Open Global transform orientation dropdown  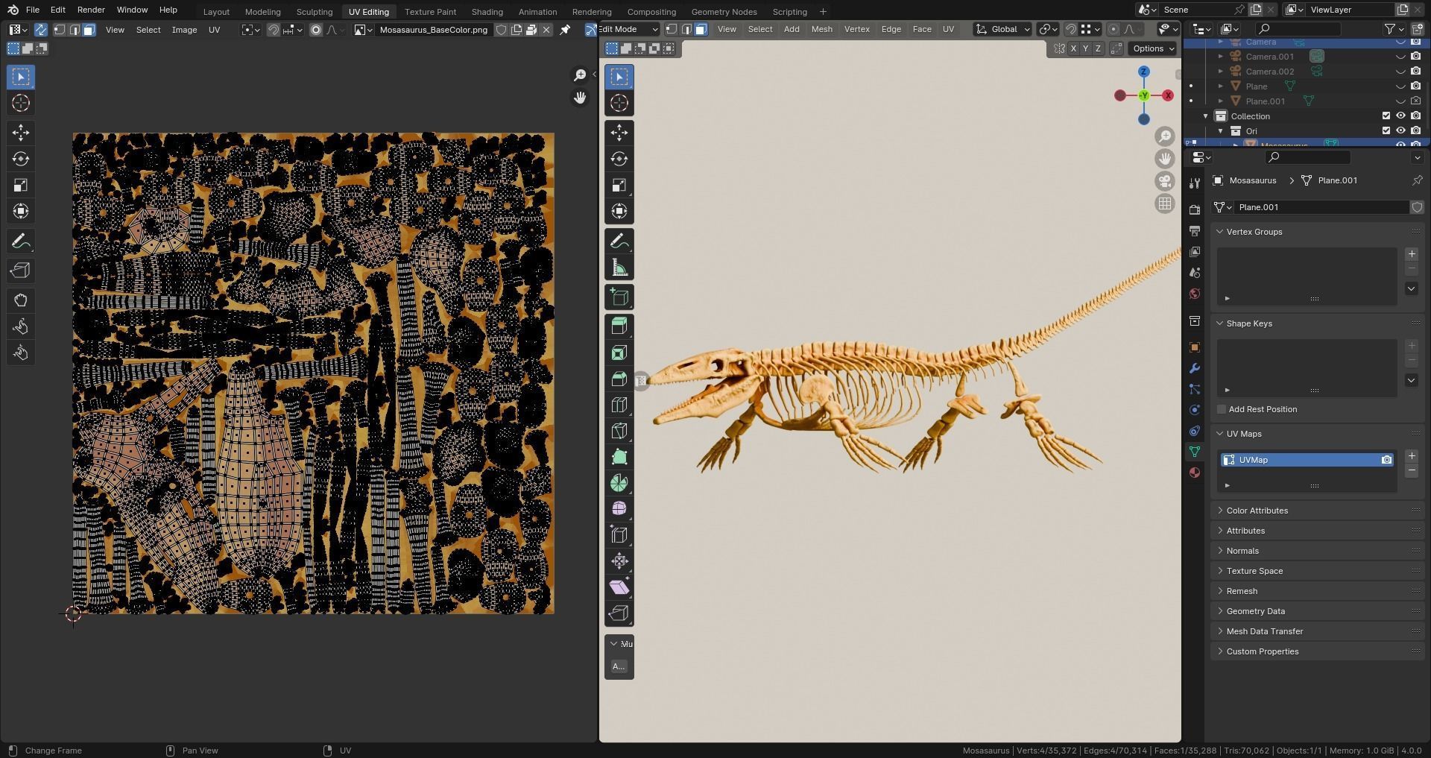1003,29
